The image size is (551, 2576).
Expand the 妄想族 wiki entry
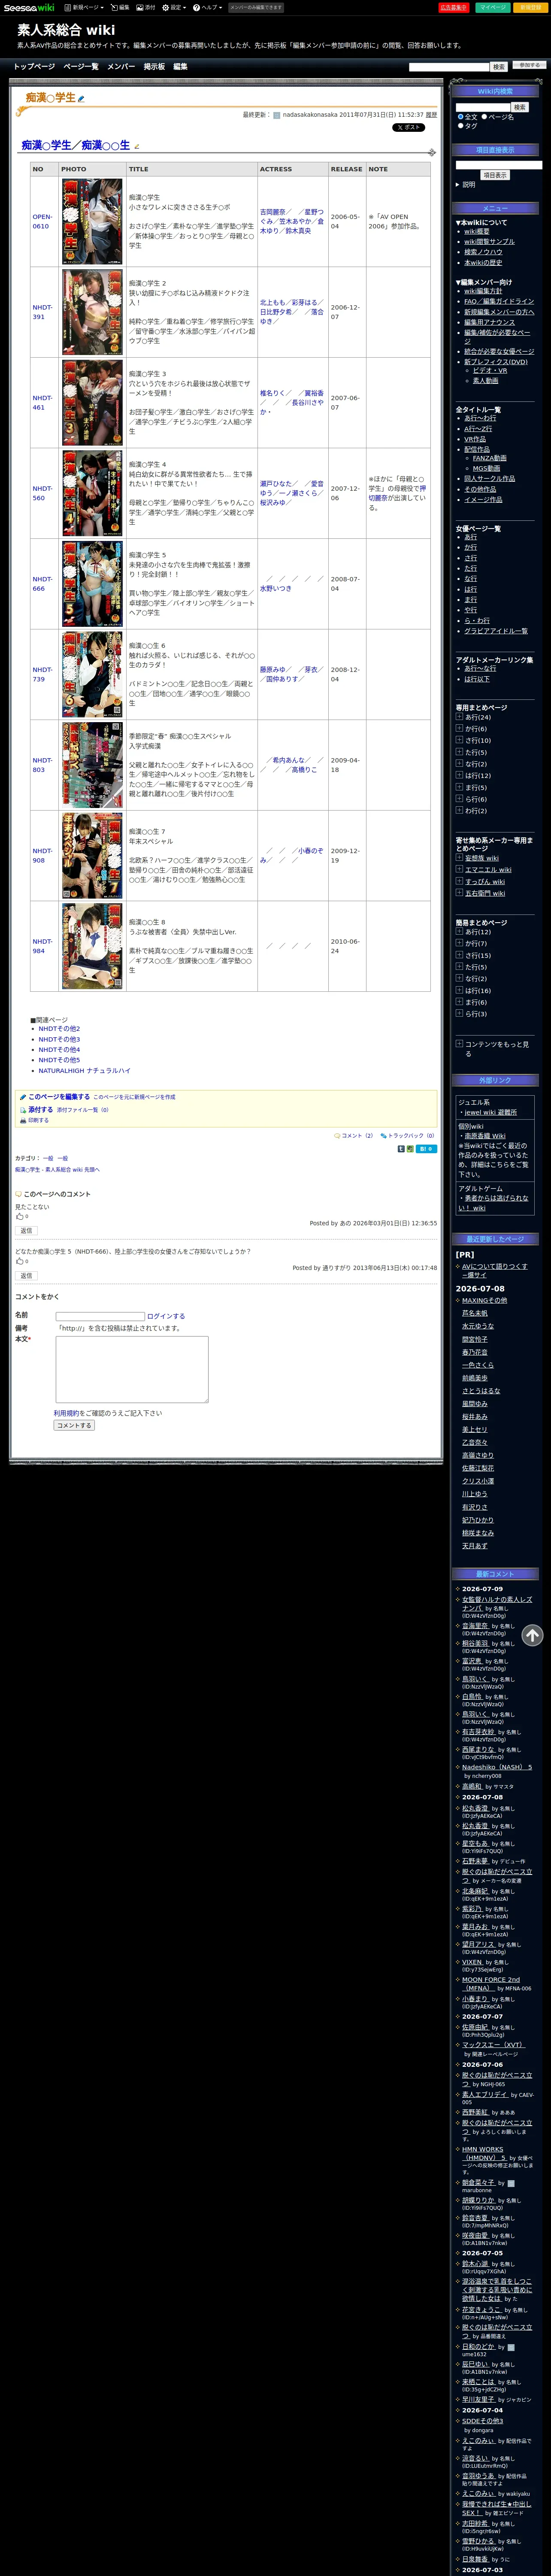coord(459,858)
